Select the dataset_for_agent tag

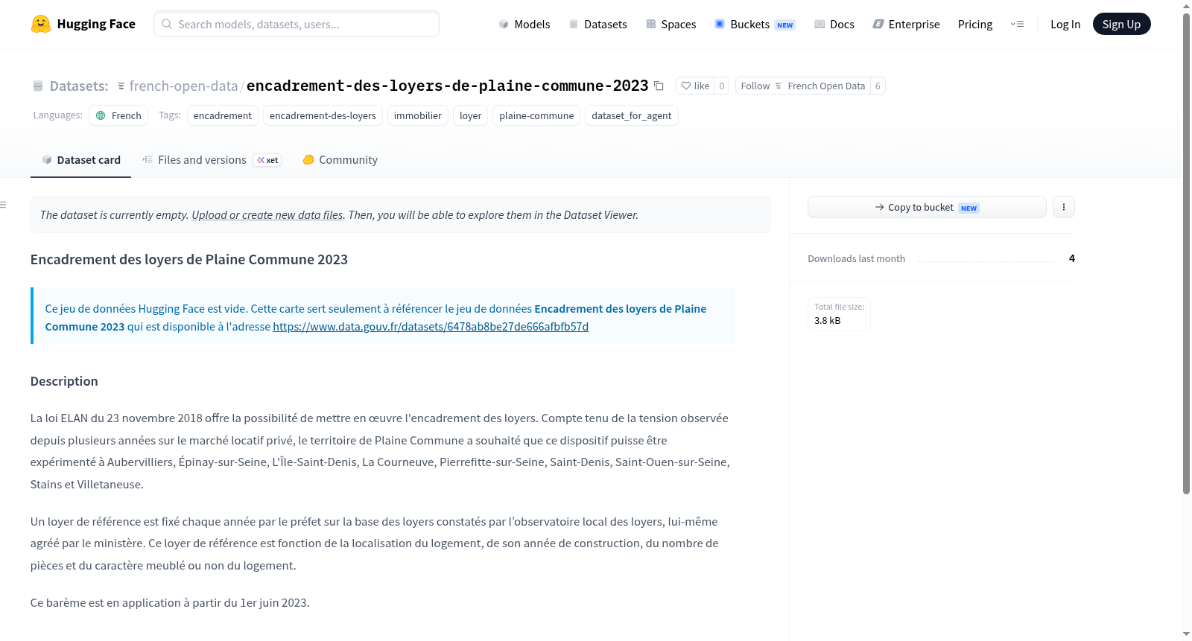(632, 115)
